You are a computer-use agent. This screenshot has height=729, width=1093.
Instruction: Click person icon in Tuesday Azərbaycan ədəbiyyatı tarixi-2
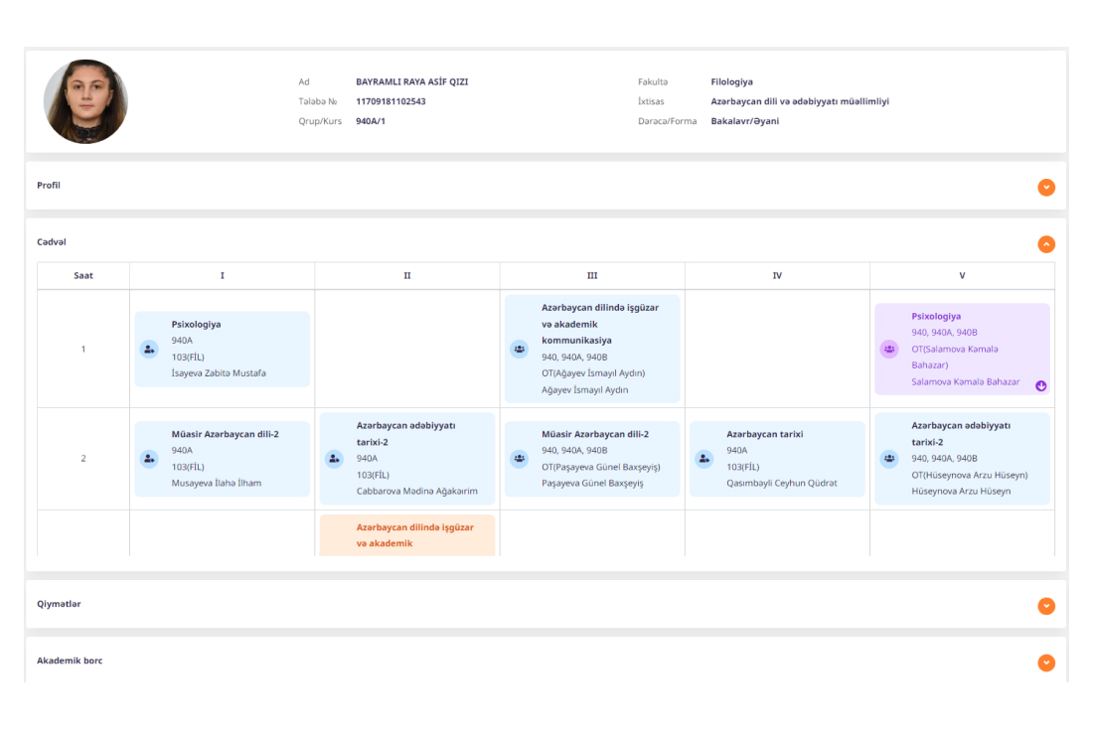(x=335, y=459)
